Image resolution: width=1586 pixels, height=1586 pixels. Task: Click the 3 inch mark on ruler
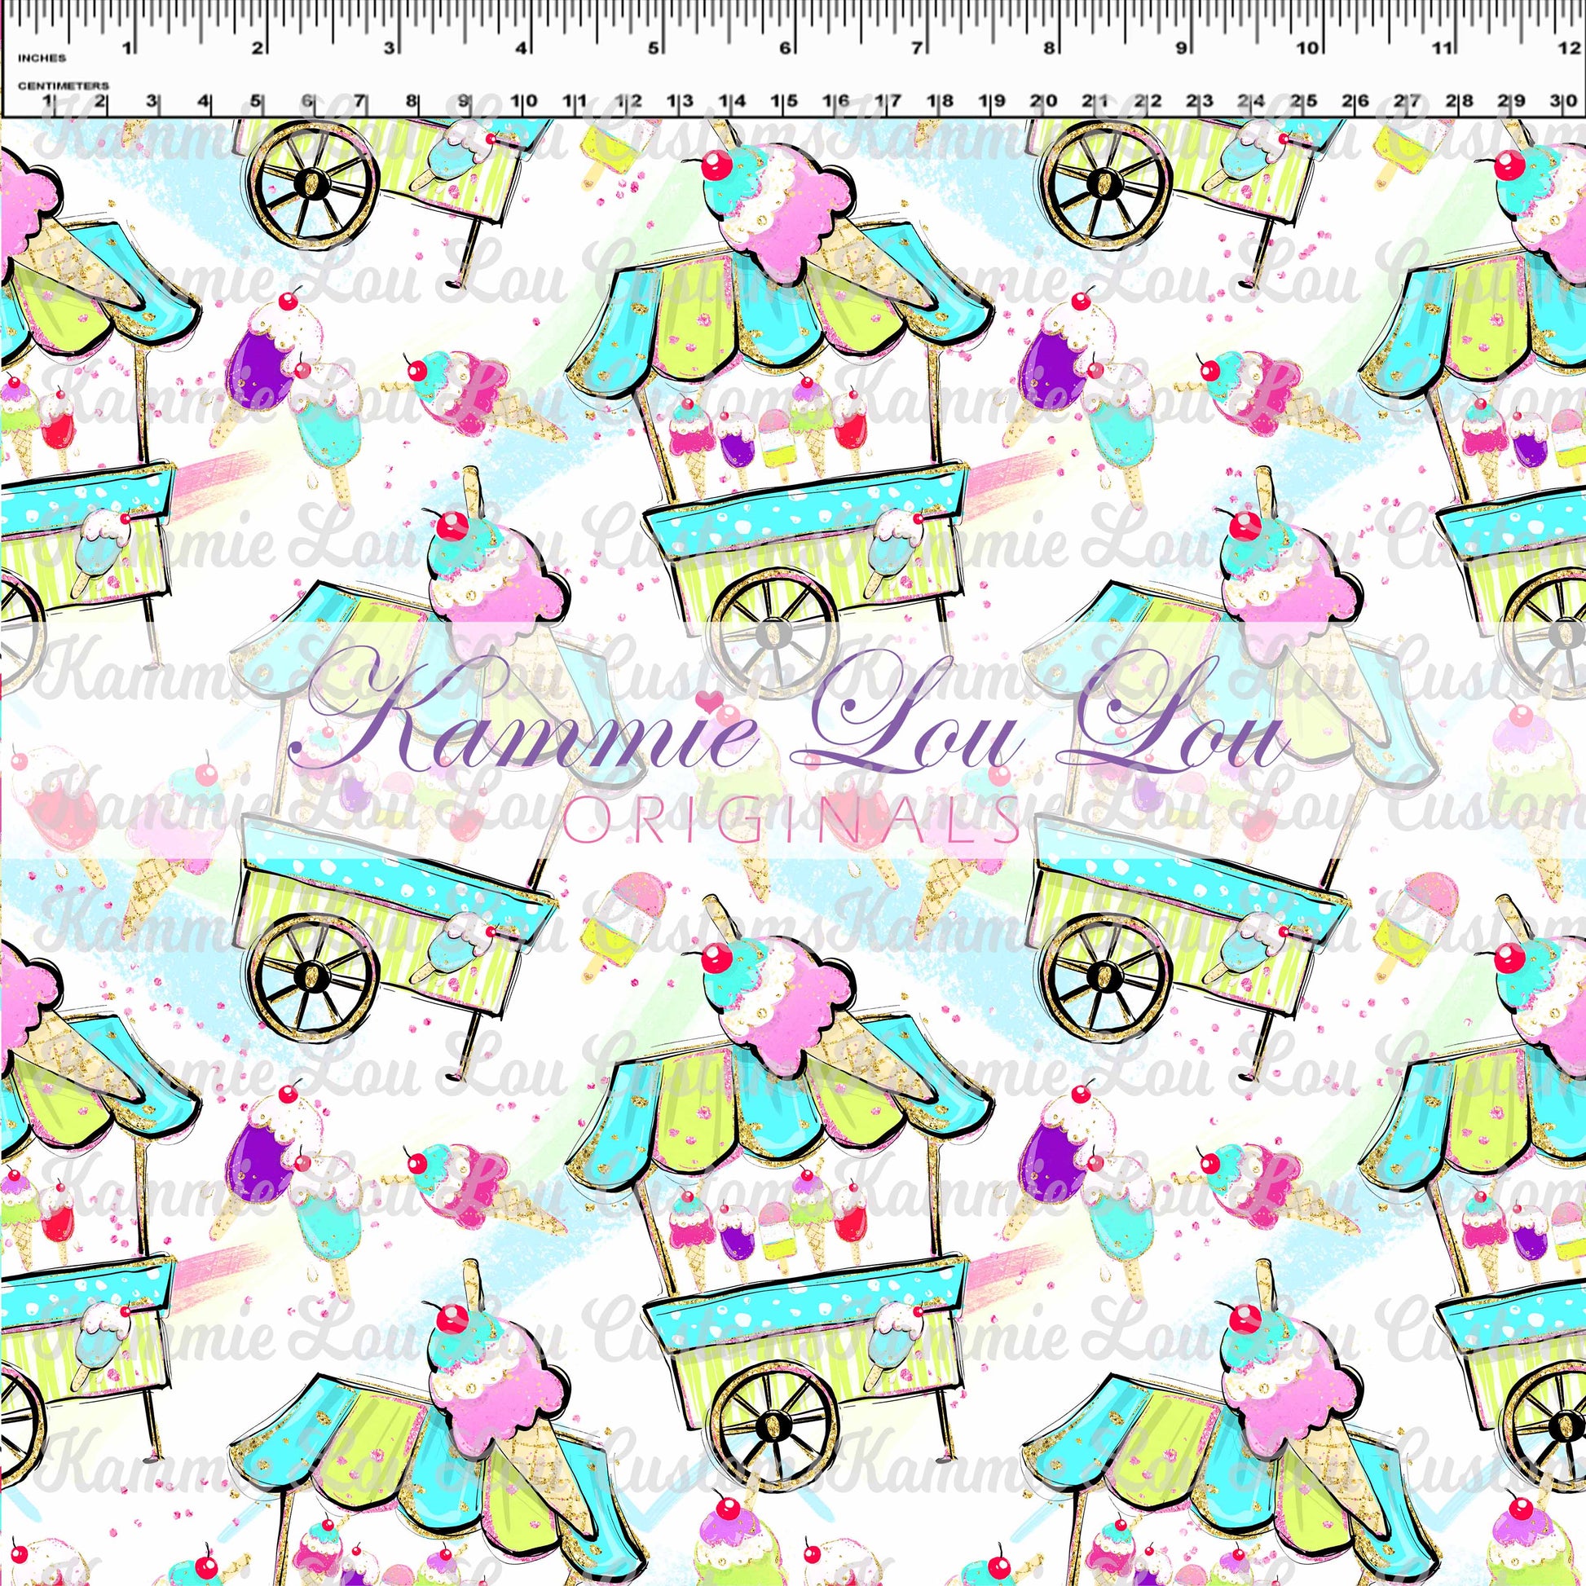[x=389, y=48]
